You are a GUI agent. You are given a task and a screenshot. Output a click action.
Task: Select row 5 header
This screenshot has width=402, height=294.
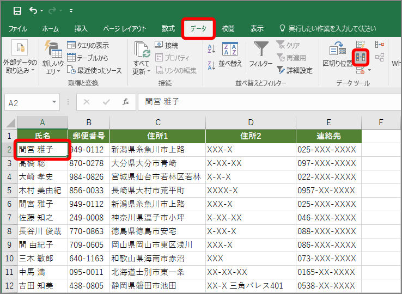coord(9,191)
